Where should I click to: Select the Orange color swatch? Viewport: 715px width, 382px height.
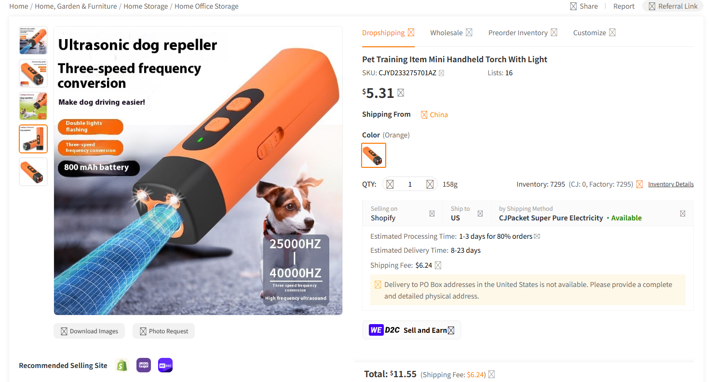coord(374,155)
